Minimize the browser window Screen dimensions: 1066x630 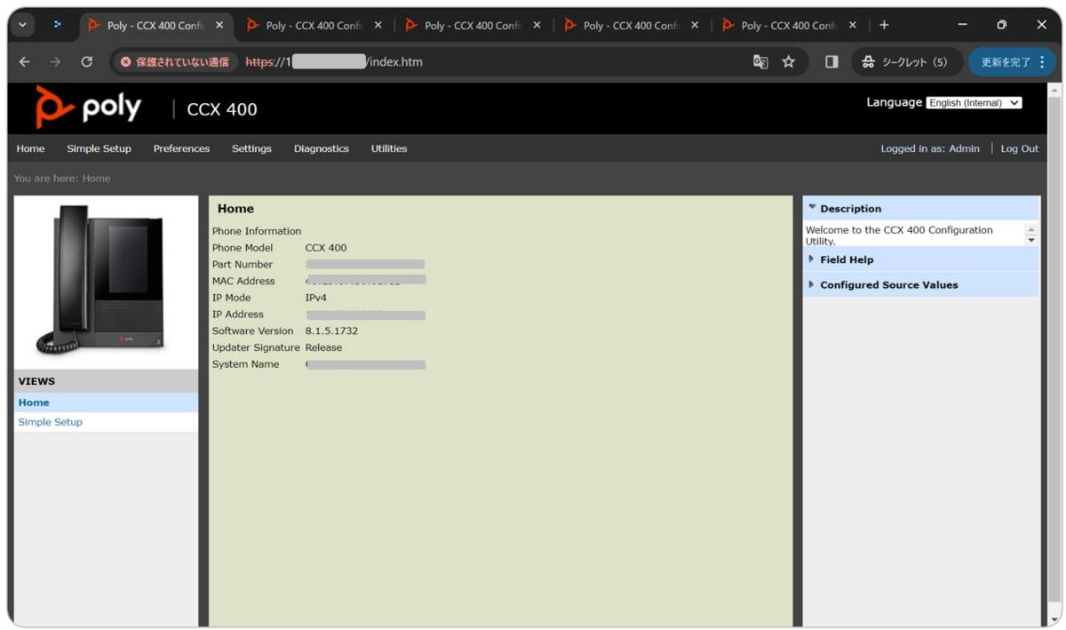click(962, 25)
